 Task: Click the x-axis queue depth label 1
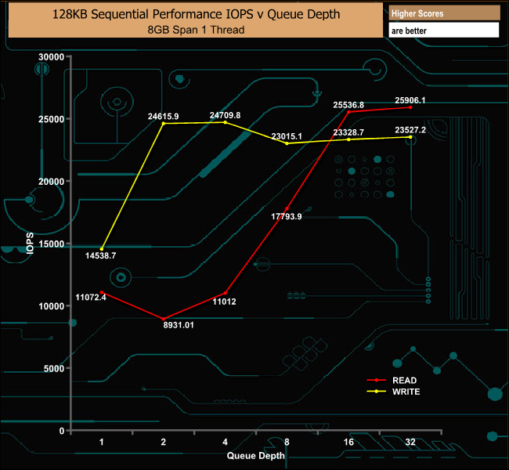pos(102,442)
